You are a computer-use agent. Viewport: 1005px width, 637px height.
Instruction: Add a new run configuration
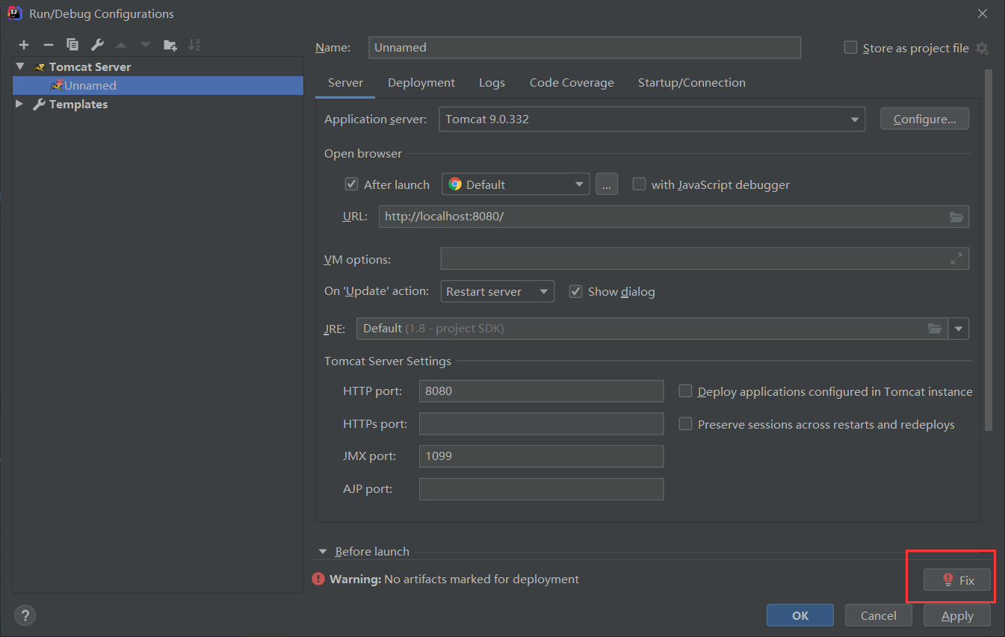pyautogui.click(x=24, y=46)
